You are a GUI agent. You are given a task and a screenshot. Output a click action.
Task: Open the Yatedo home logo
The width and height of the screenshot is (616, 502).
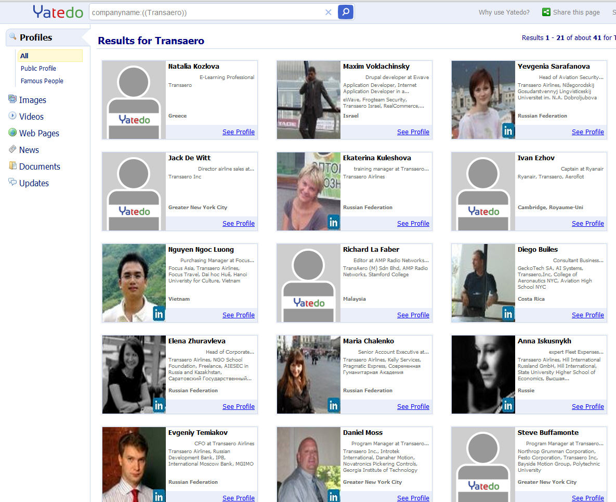(58, 12)
